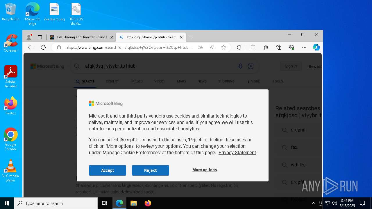Launch Firefox from the desktop shortcut
Image resolution: width=372 pixels, height=209 pixels.
point(11,106)
